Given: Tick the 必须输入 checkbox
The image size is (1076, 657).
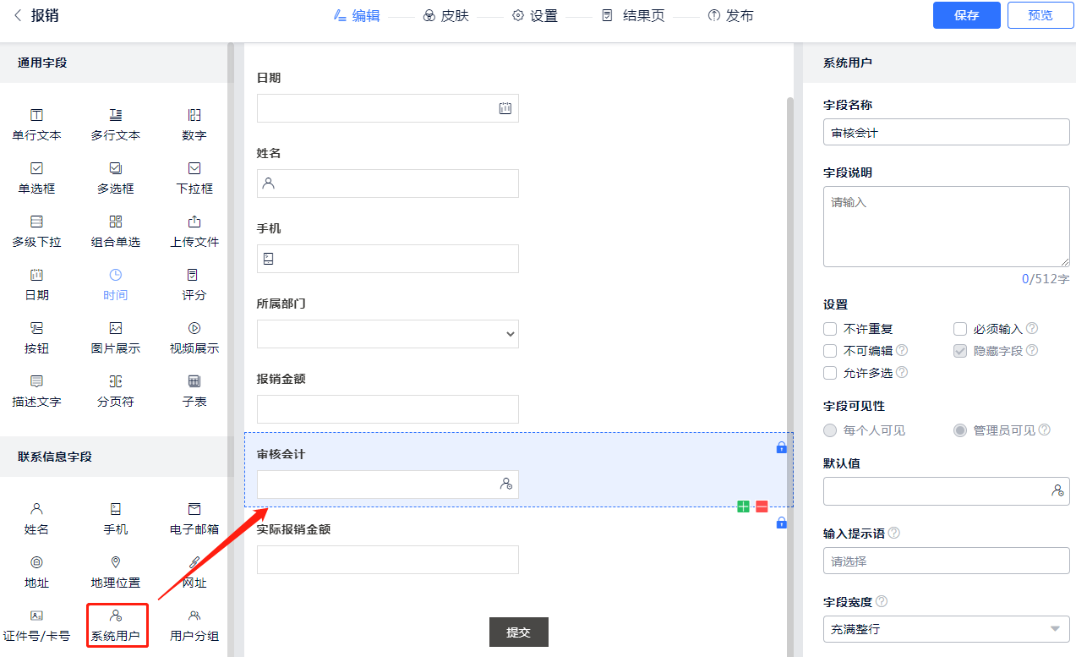Looking at the screenshot, I should tap(960, 329).
